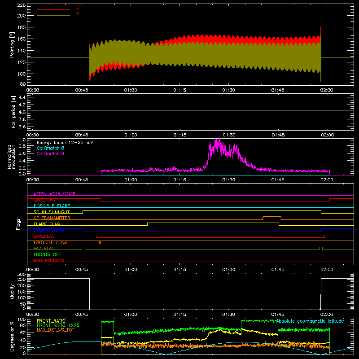Click '01:15' time label under Pointing plot
The width and height of the screenshot is (359, 359).
(x=179, y=90)
